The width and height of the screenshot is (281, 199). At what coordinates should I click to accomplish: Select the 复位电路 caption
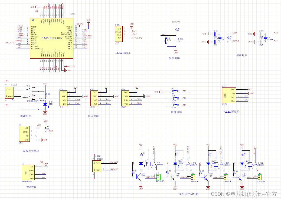174,58
